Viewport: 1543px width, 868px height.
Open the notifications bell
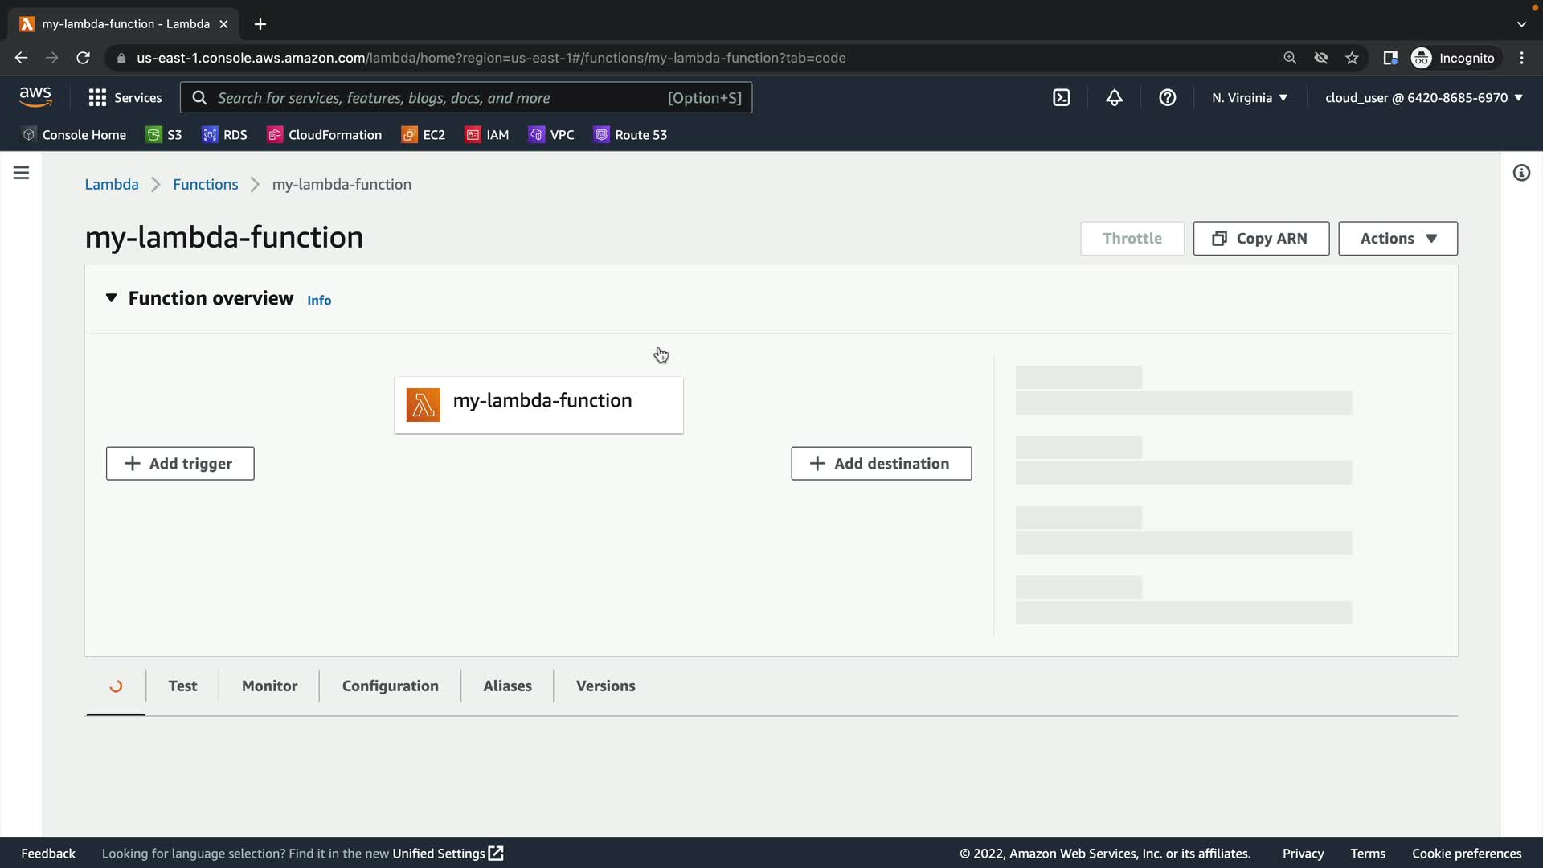click(x=1115, y=97)
